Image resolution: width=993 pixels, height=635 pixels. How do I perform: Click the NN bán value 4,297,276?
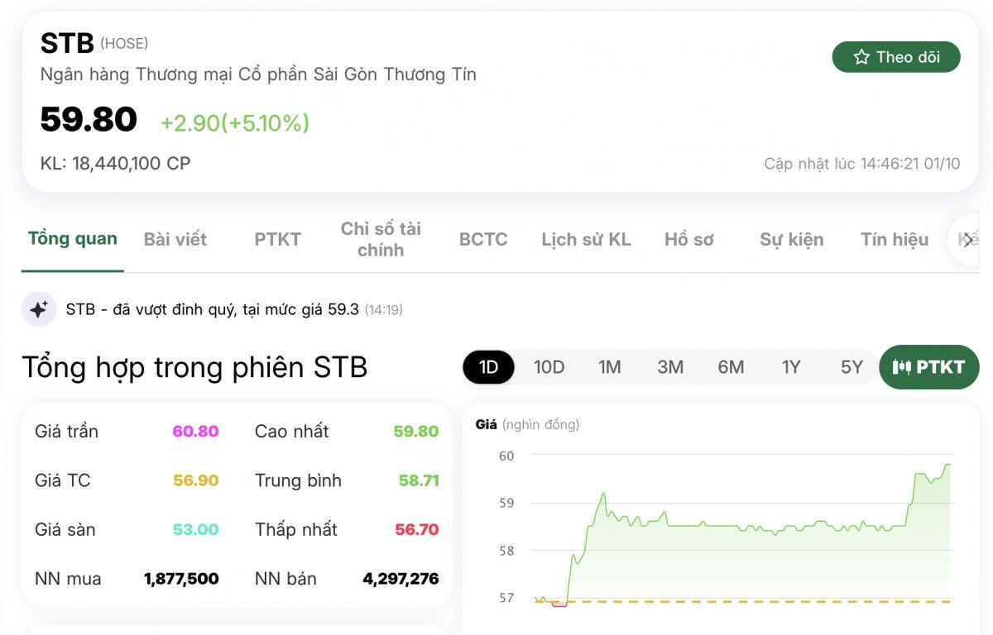pos(401,579)
